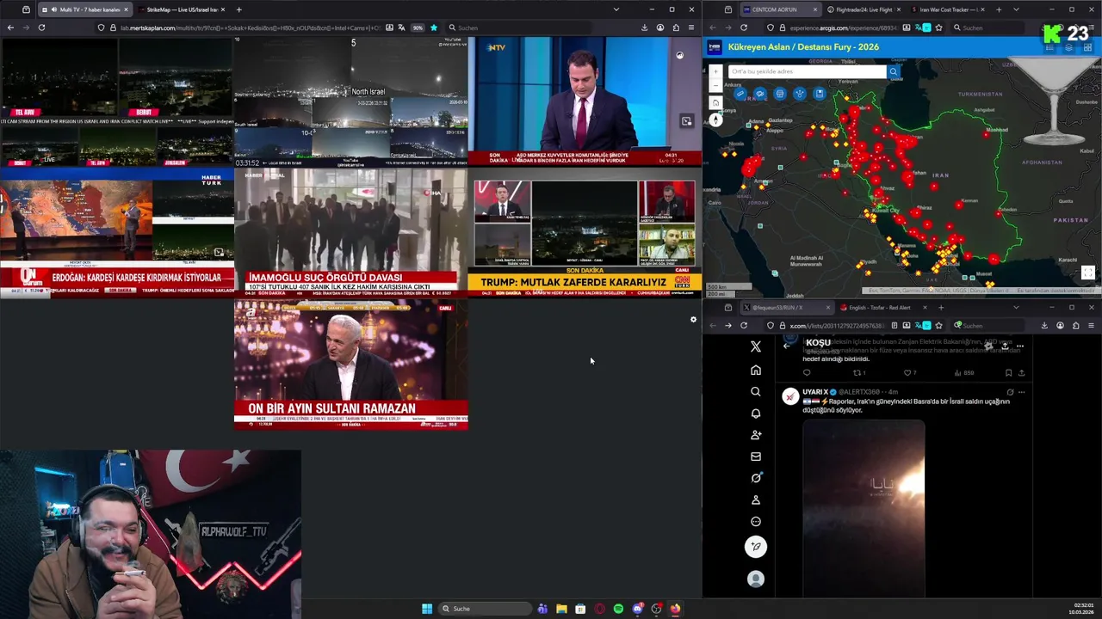Open the UYARI X profile avatar
Image resolution: width=1102 pixels, height=619 pixels.
789,396
